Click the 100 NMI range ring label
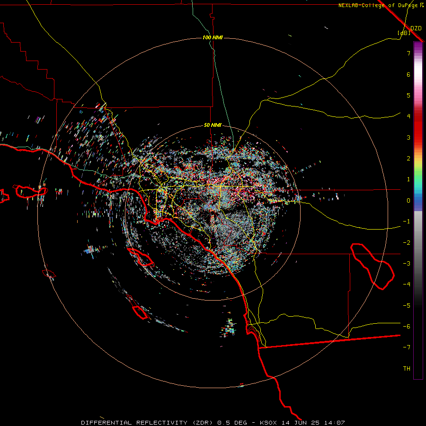 [213, 37]
